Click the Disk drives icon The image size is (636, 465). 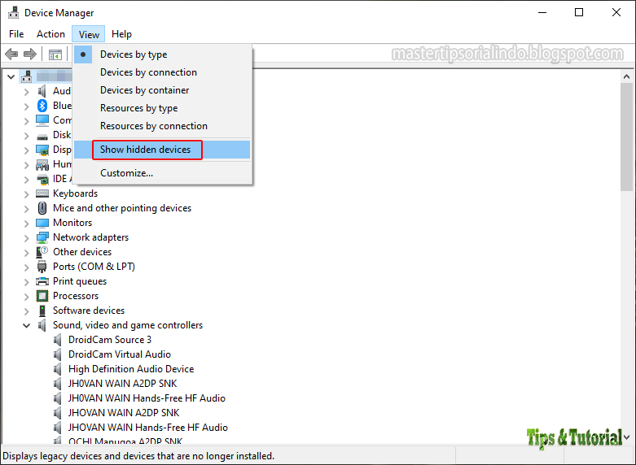42,137
